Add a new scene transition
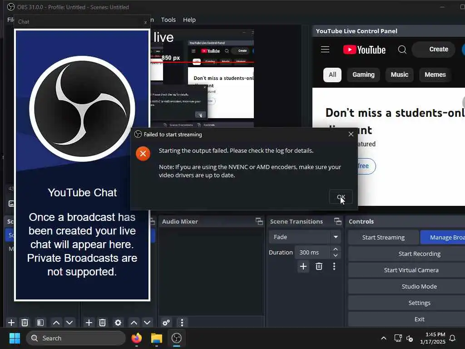Screen dimensions: 465x349 [303, 266]
